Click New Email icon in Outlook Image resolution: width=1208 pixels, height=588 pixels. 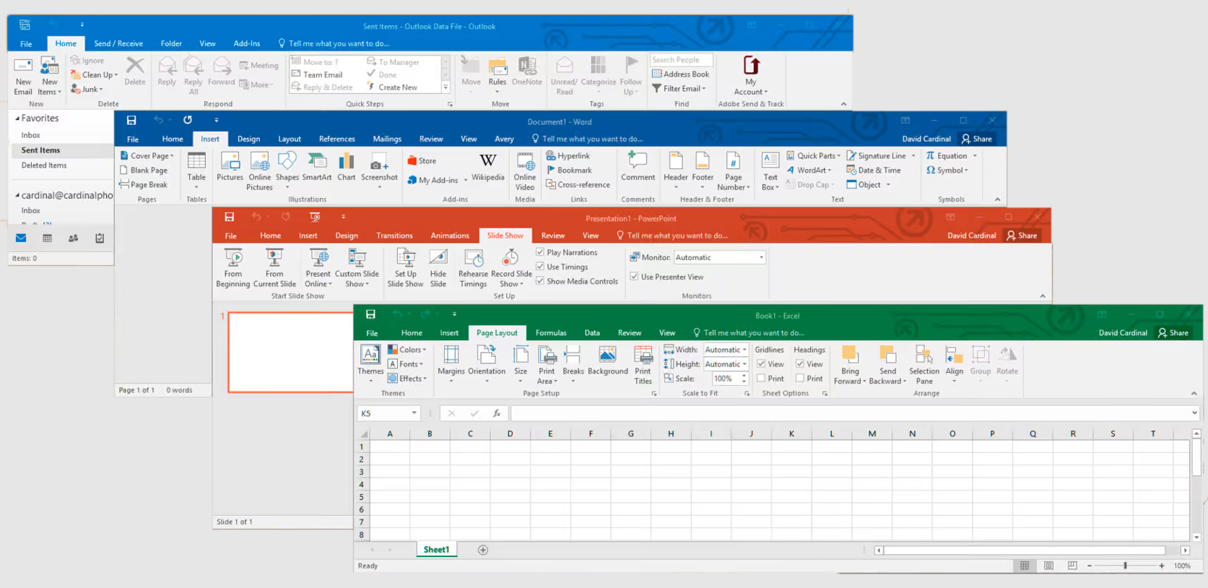pos(23,76)
